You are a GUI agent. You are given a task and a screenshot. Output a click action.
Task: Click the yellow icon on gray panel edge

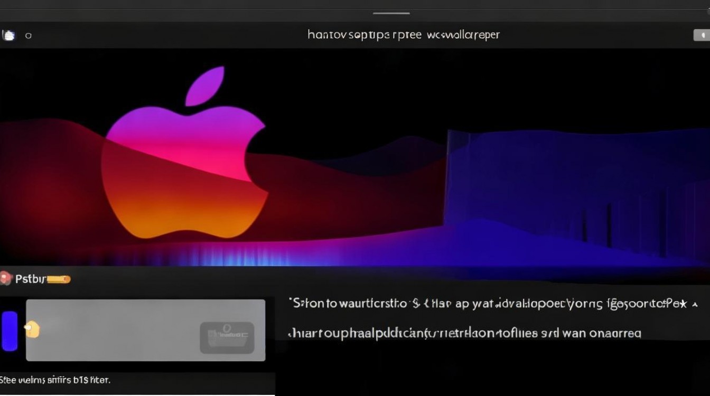coord(32,329)
